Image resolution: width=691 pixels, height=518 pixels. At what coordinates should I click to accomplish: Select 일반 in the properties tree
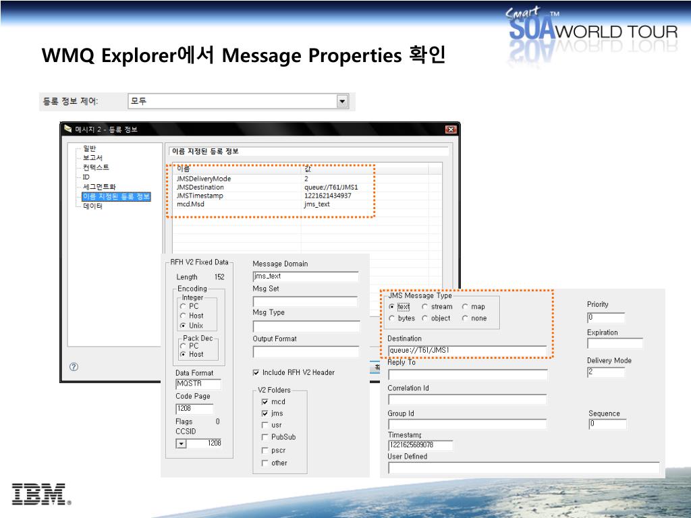click(90, 148)
